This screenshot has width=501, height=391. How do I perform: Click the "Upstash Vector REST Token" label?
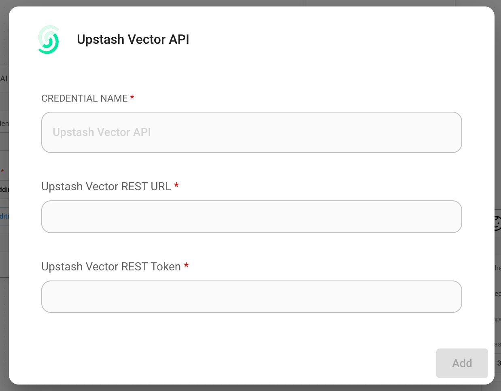(x=111, y=266)
